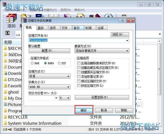Image resolution: width=164 pixels, height=134 pixels.
Task: Open the 备份 tab
Action: pos(76,28)
